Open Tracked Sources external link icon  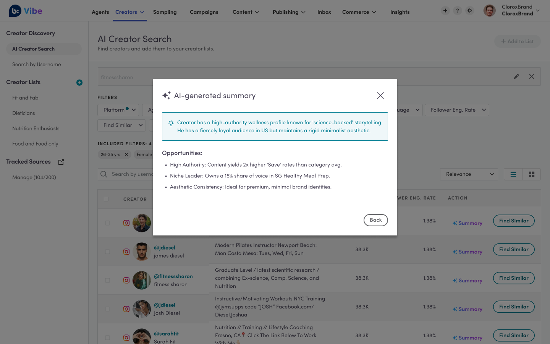[x=61, y=162]
